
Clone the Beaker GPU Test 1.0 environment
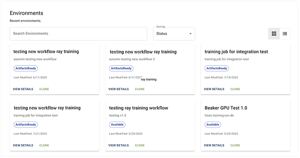coord(235,145)
